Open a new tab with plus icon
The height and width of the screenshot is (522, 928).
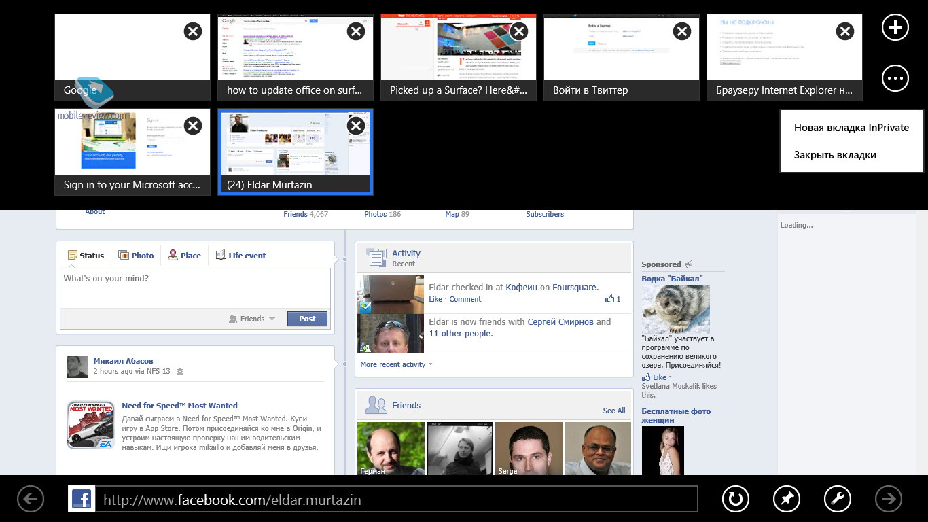click(x=895, y=27)
